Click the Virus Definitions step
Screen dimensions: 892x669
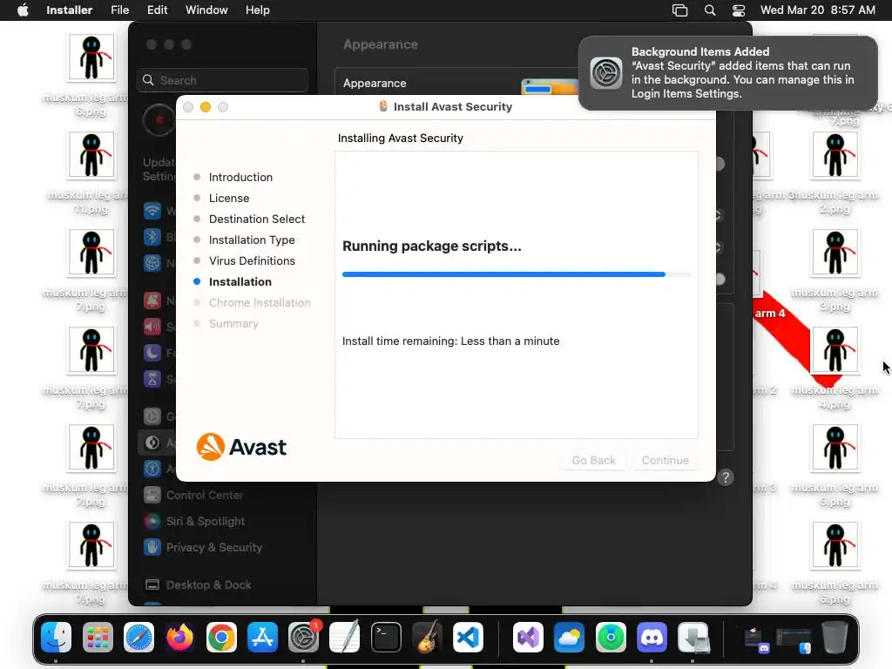pyautogui.click(x=252, y=260)
